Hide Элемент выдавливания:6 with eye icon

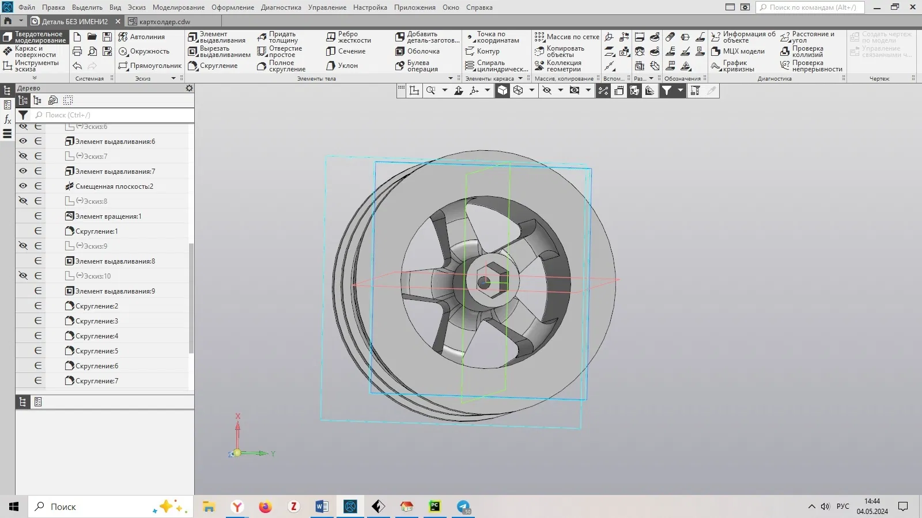[x=23, y=141]
